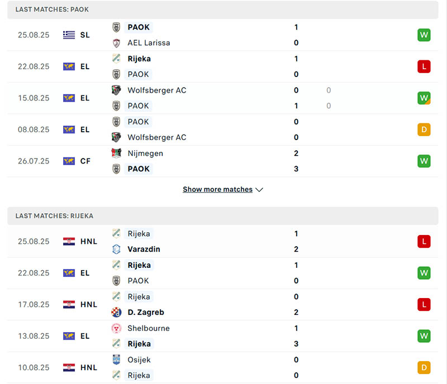Screen dimensions: 447x384
Task: Open the Show more matches link
Action: point(217,190)
